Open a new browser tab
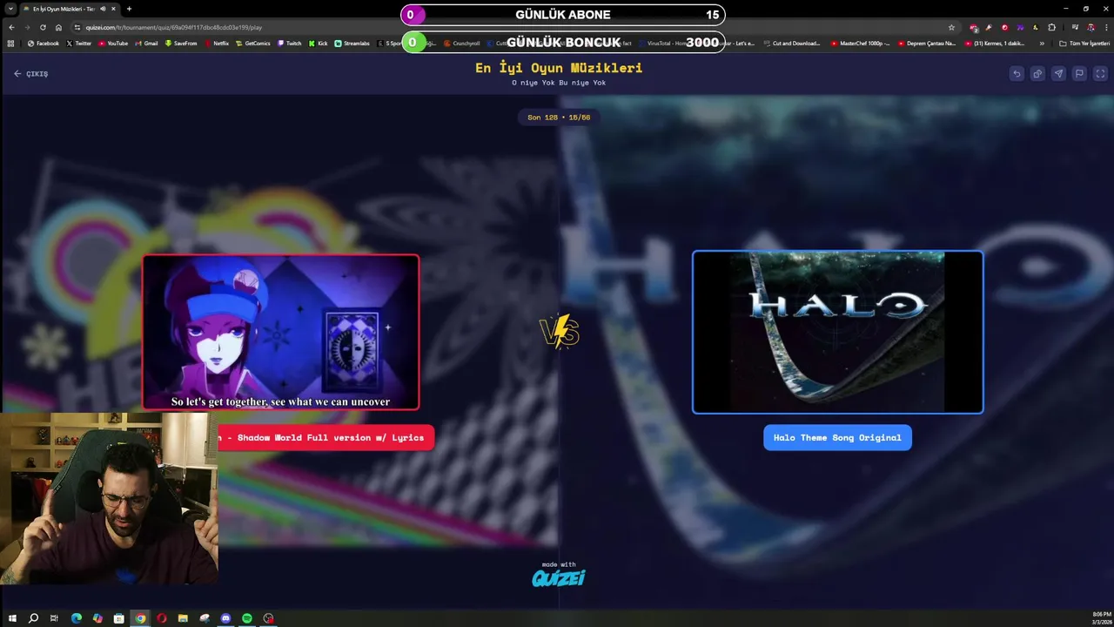 pos(129,9)
